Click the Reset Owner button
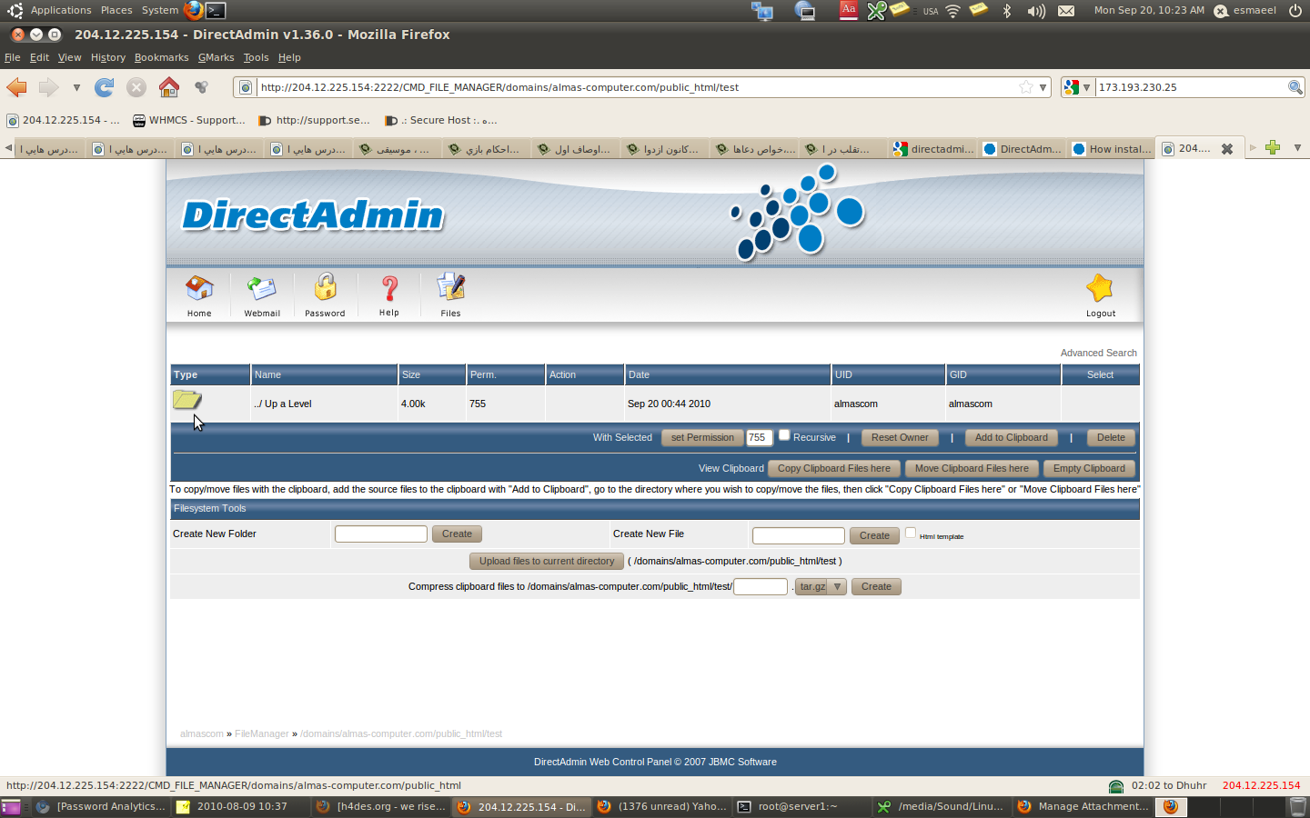Screen dimensions: 1310x818 900,438
